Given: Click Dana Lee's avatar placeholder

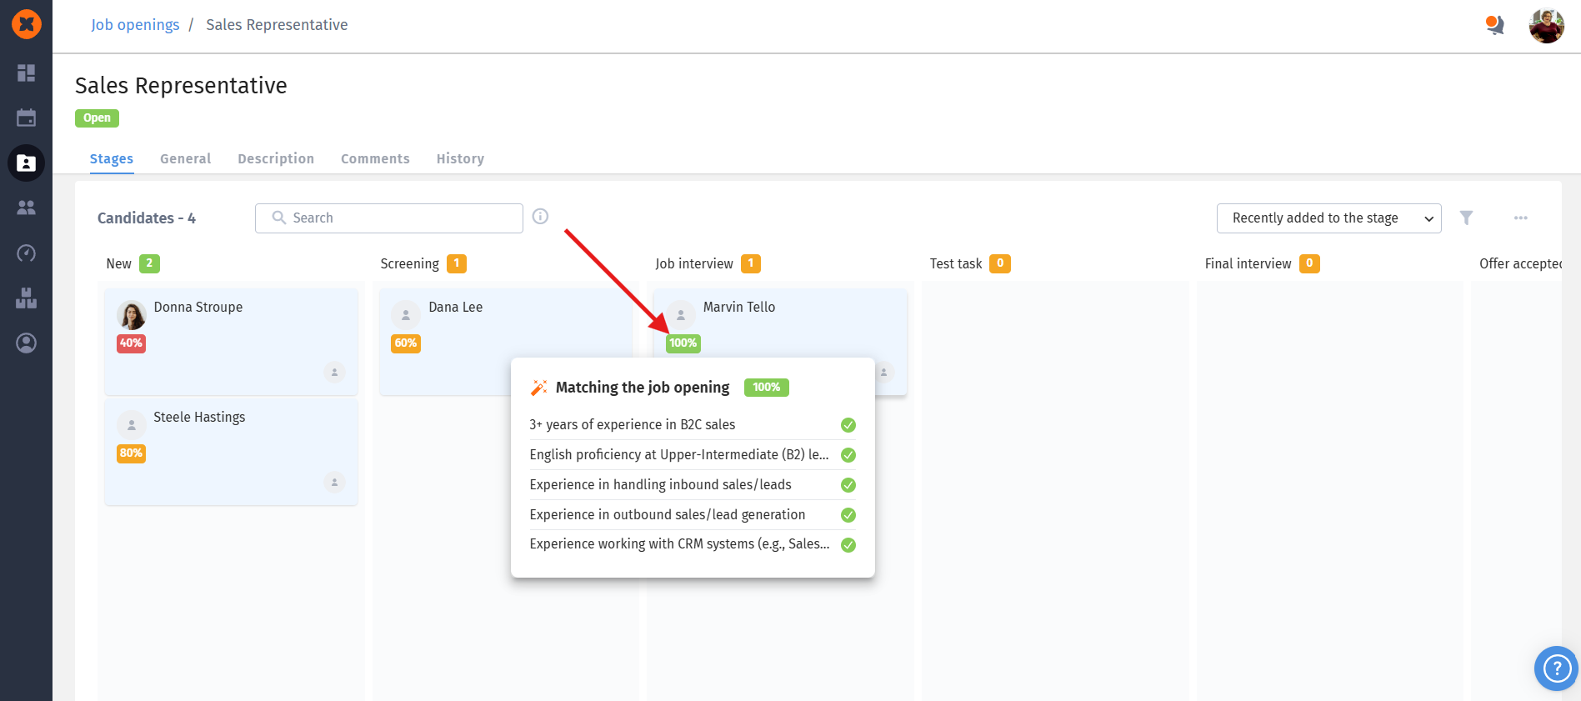Looking at the screenshot, I should pos(406,315).
